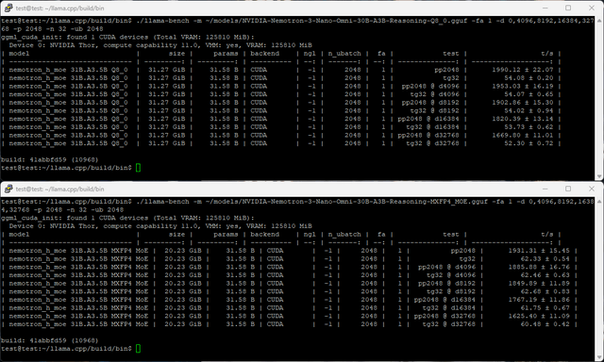Click 'pp2048 @ d32768' in the top terminal
The height and width of the screenshot is (362, 604).
[428, 135]
